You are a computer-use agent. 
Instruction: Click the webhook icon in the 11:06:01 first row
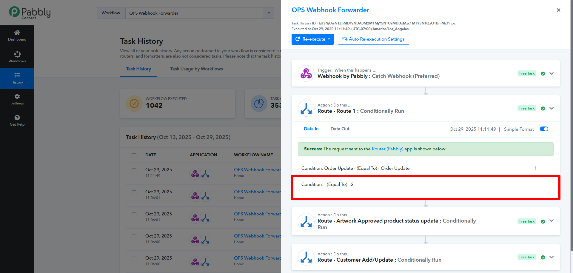pos(195,195)
